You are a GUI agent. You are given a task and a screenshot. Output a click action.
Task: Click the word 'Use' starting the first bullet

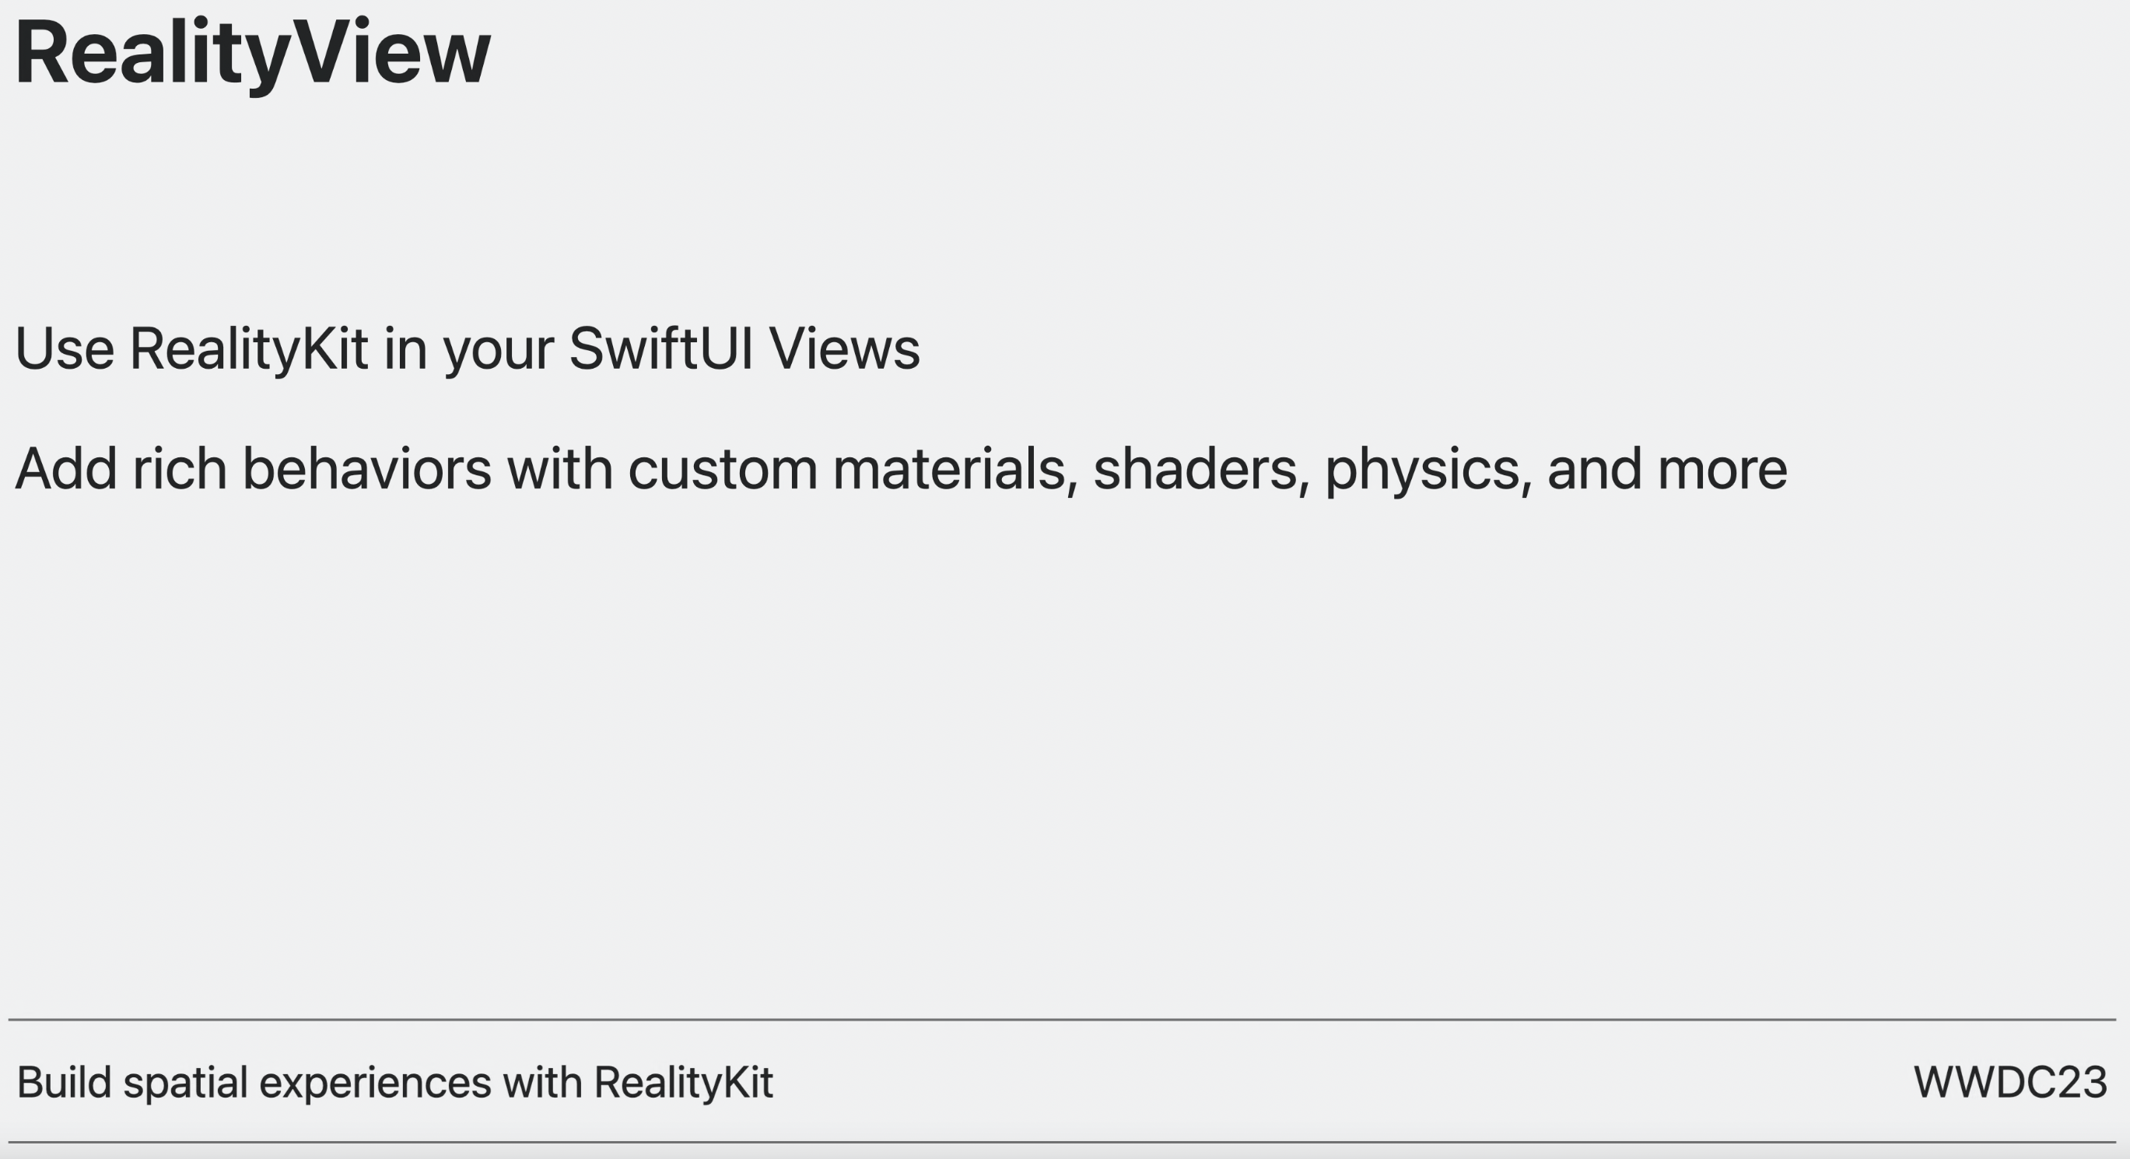coord(65,348)
